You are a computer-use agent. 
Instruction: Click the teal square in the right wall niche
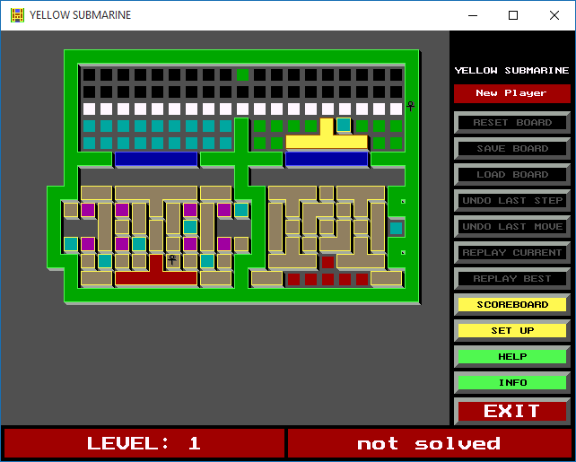click(396, 228)
